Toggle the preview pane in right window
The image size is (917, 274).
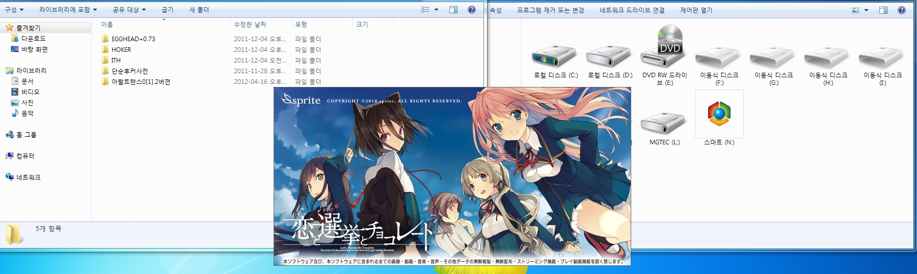click(x=883, y=10)
